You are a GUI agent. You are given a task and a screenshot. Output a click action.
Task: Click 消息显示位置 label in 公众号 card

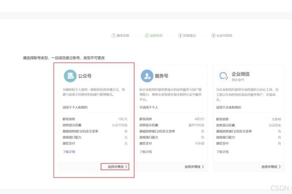72,125
